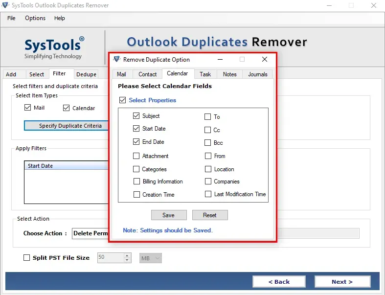385x295 pixels.
Task: Open the Help menu
Action: (59, 18)
